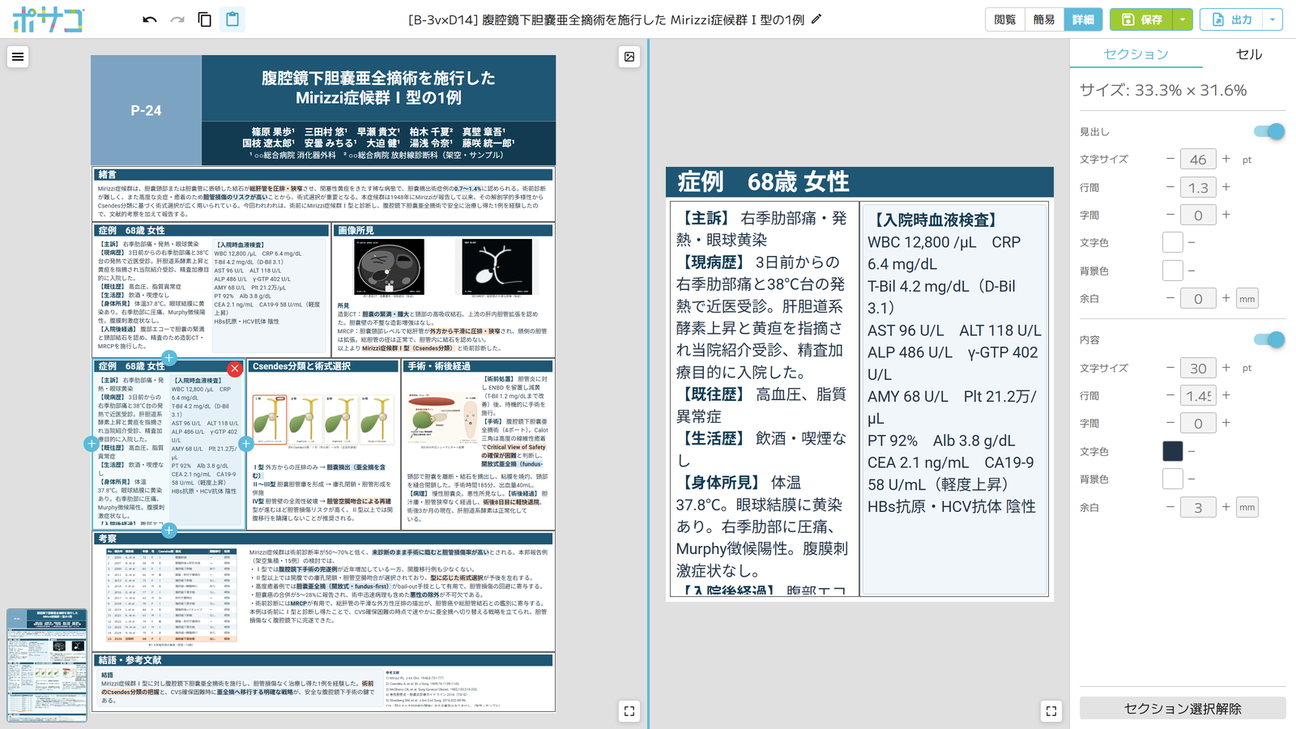Toggle the 内容 switch
The width and height of the screenshot is (1296, 729).
(x=1268, y=339)
